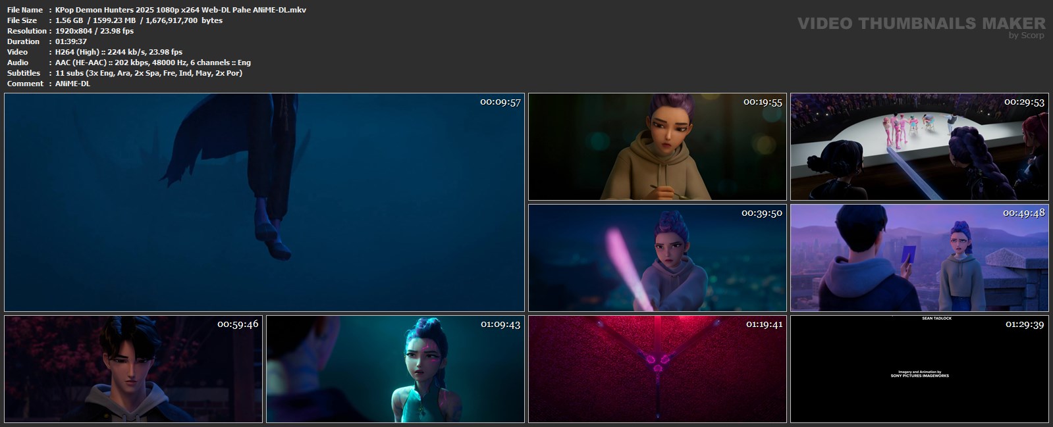Click the 'File Name' label
Viewport: 1053px width, 427px height.
click(x=25, y=10)
